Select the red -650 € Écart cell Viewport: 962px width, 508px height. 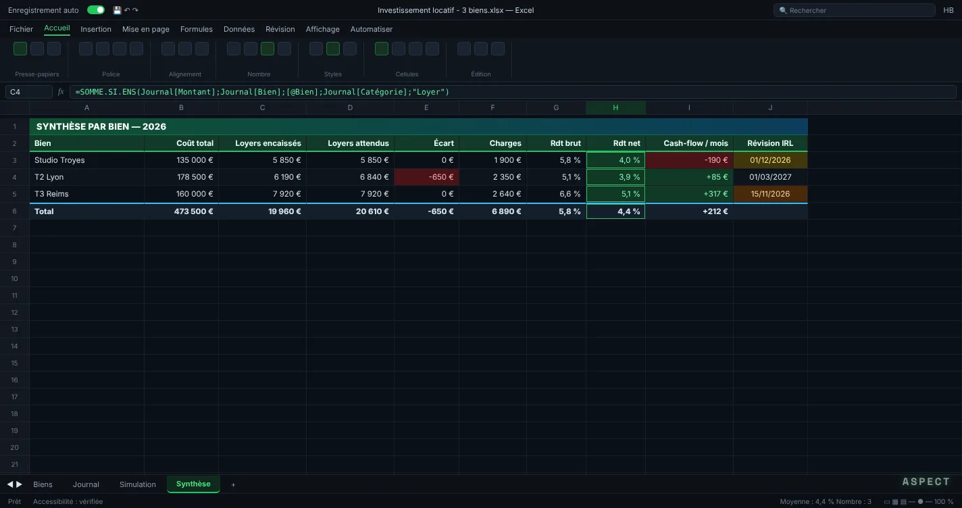coord(426,177)
